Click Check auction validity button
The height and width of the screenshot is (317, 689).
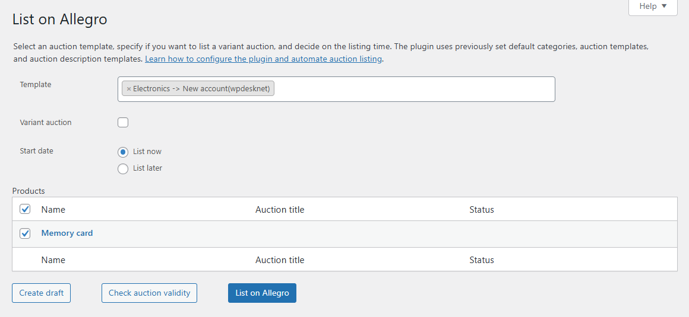click(150, 293)
